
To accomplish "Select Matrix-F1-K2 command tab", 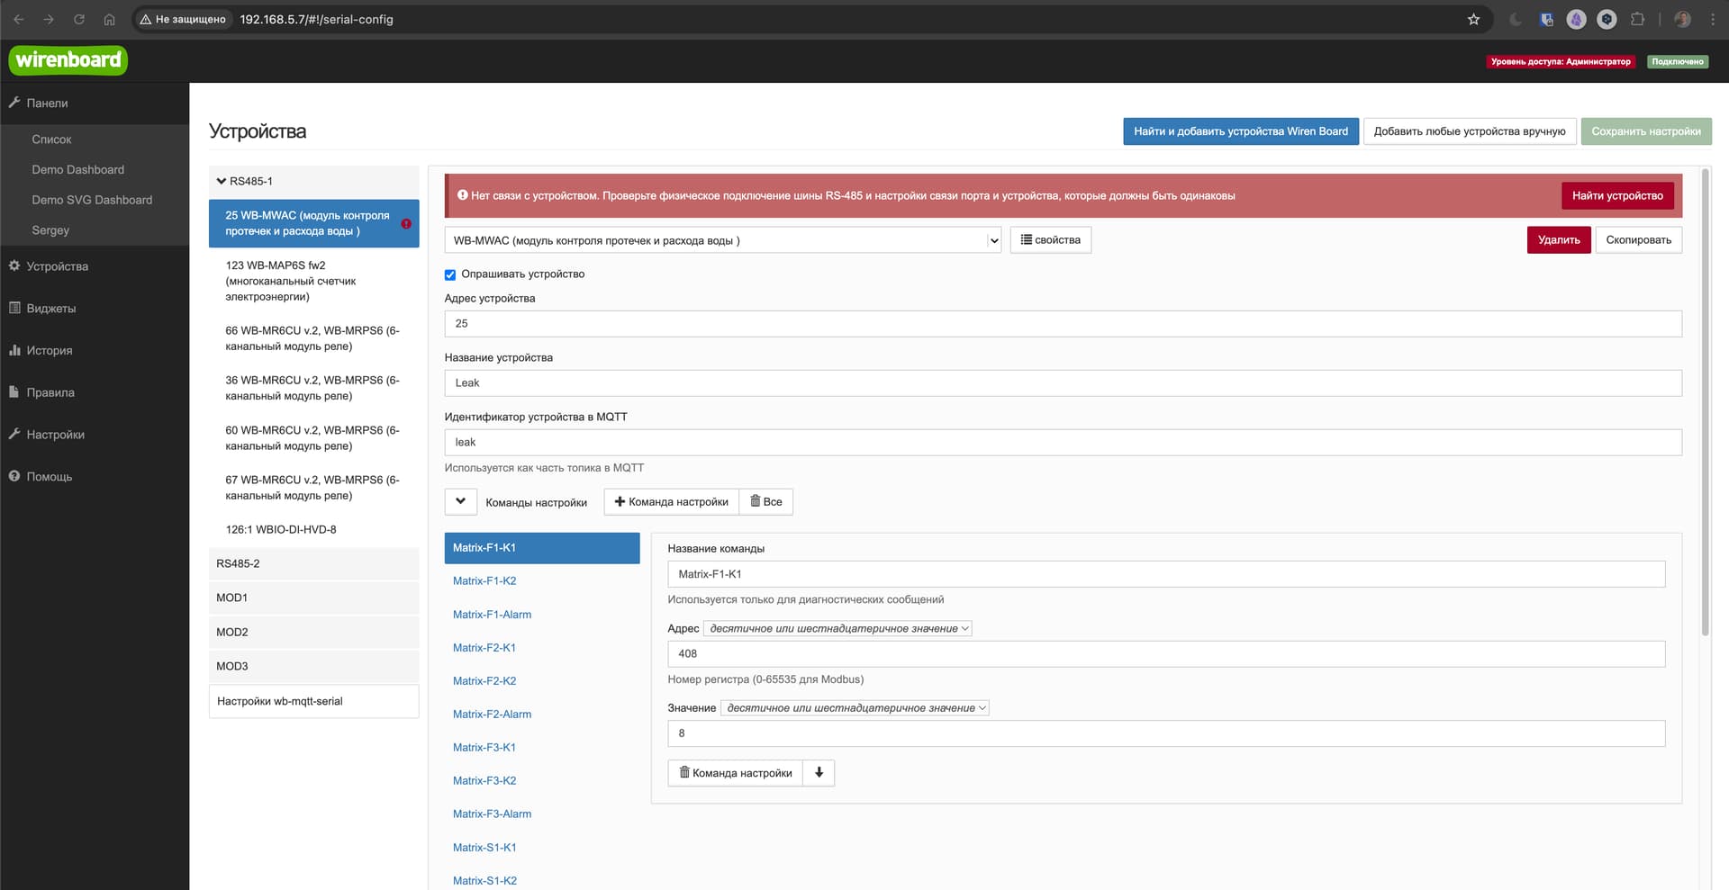I will point(542,581).
